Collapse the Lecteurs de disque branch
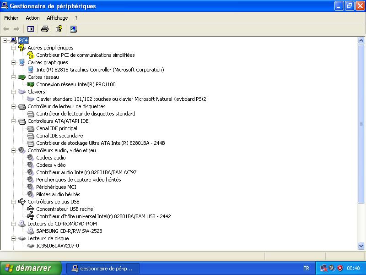The width and height of the screenshot is (366, 275). pyautogui.click(x=14, y=238)
